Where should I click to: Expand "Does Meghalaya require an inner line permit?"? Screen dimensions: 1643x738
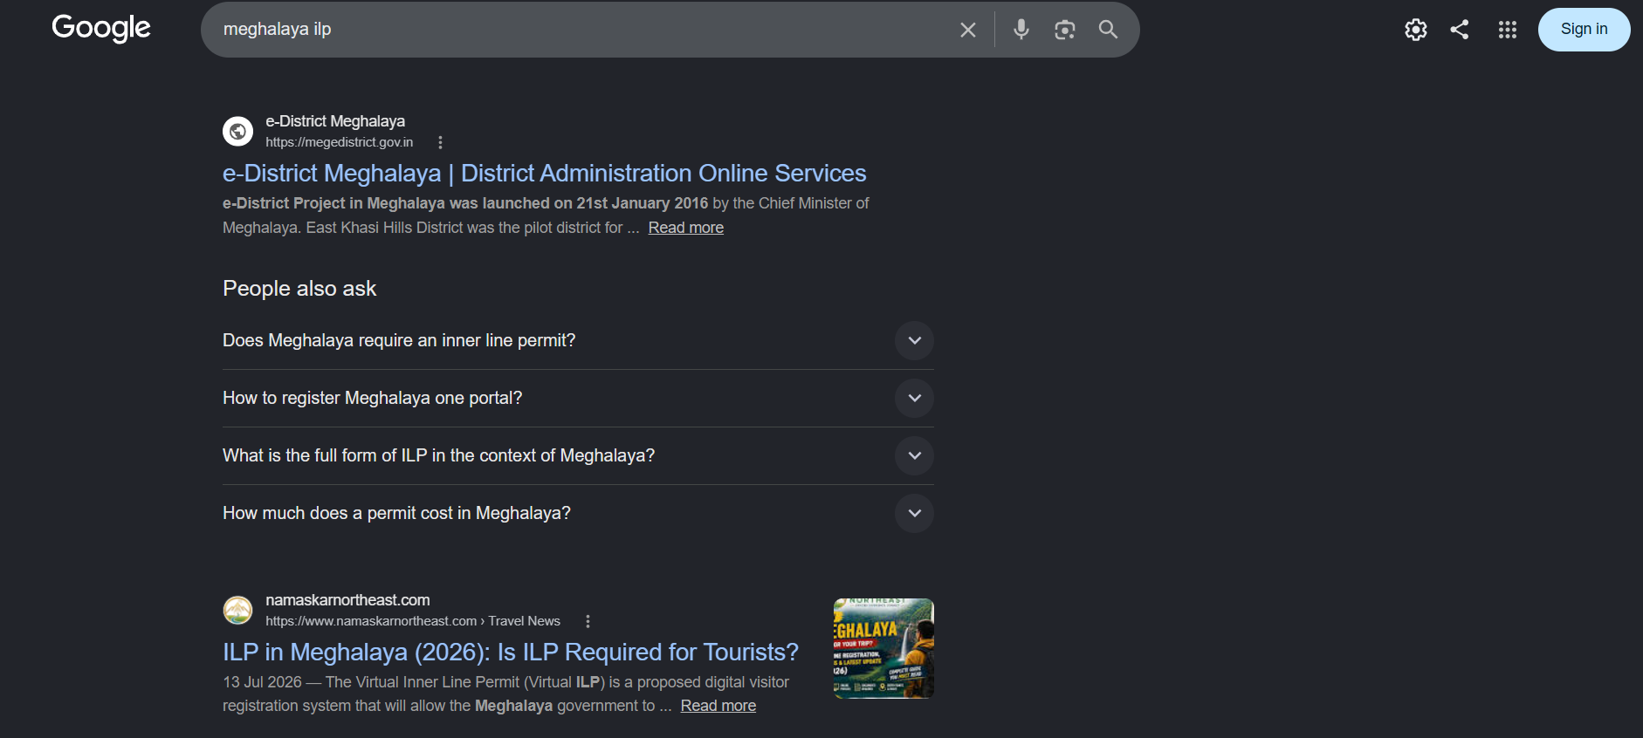578,340
